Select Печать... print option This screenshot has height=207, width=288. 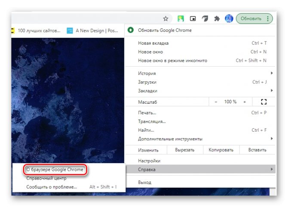click(200, 113)
